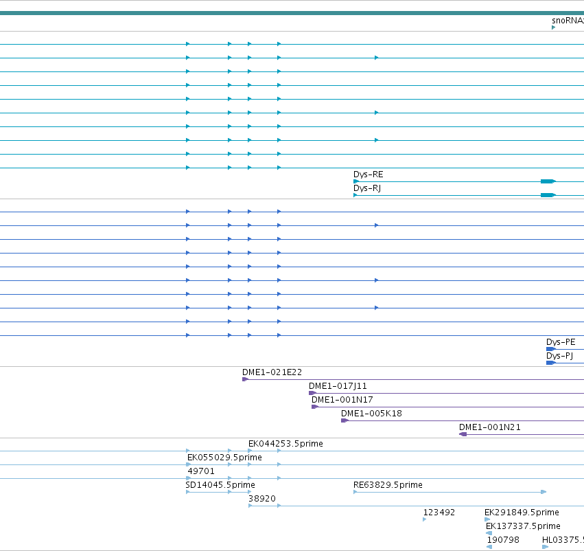Screen dimensions: 584x551
Task: Select the Dys-PJ transcript label
Action: coord(559,356)
